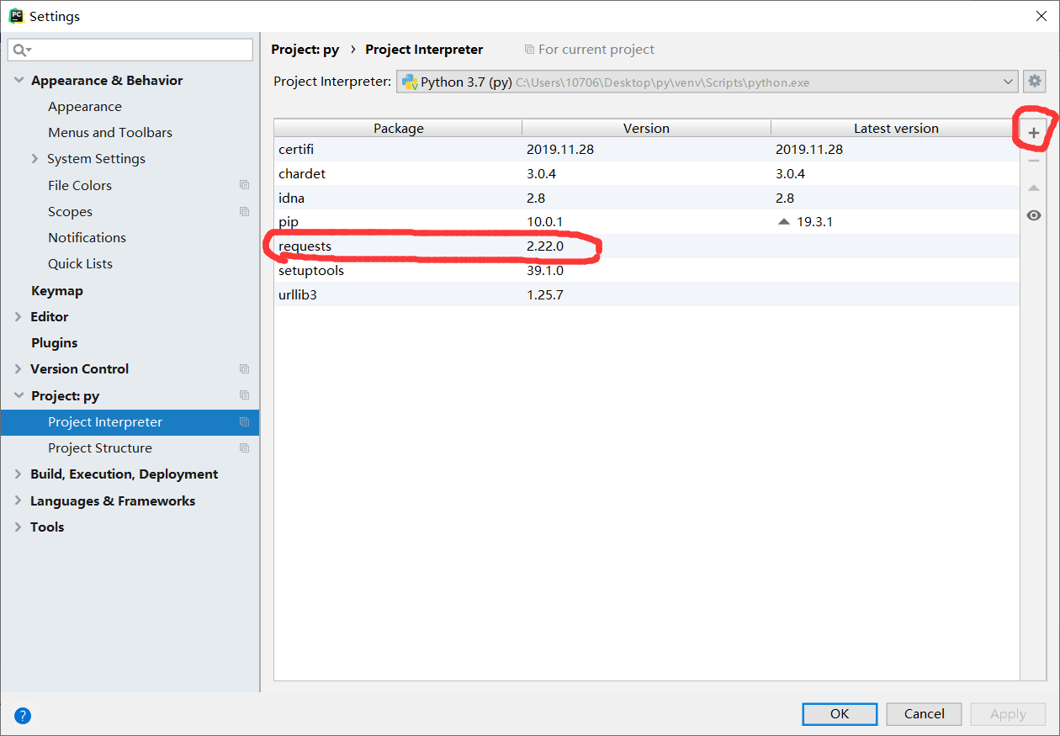
Task: Open Menus and Toolbars settings
Action: [110, 133]
